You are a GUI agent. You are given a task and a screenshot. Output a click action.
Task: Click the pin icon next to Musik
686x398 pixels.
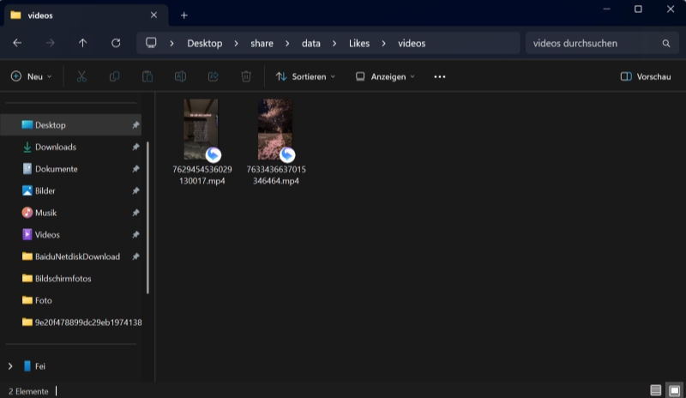point(135,213)
